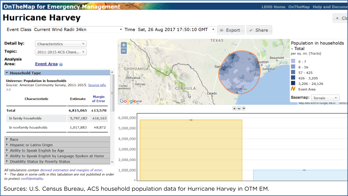Click the Galveston label on the map

pos(269,69)
